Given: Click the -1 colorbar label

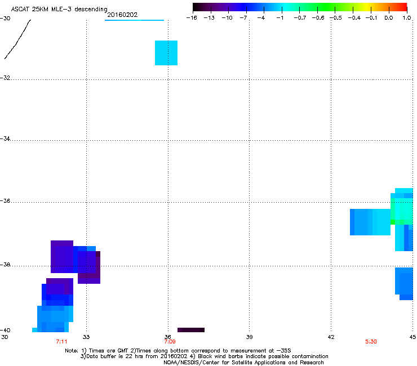Looking at the screenshot, I should [x=280, y=18].
